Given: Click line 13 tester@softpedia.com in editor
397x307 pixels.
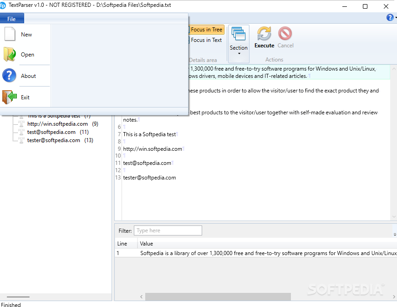Looking at the screenshot, I should click(149, 178).
